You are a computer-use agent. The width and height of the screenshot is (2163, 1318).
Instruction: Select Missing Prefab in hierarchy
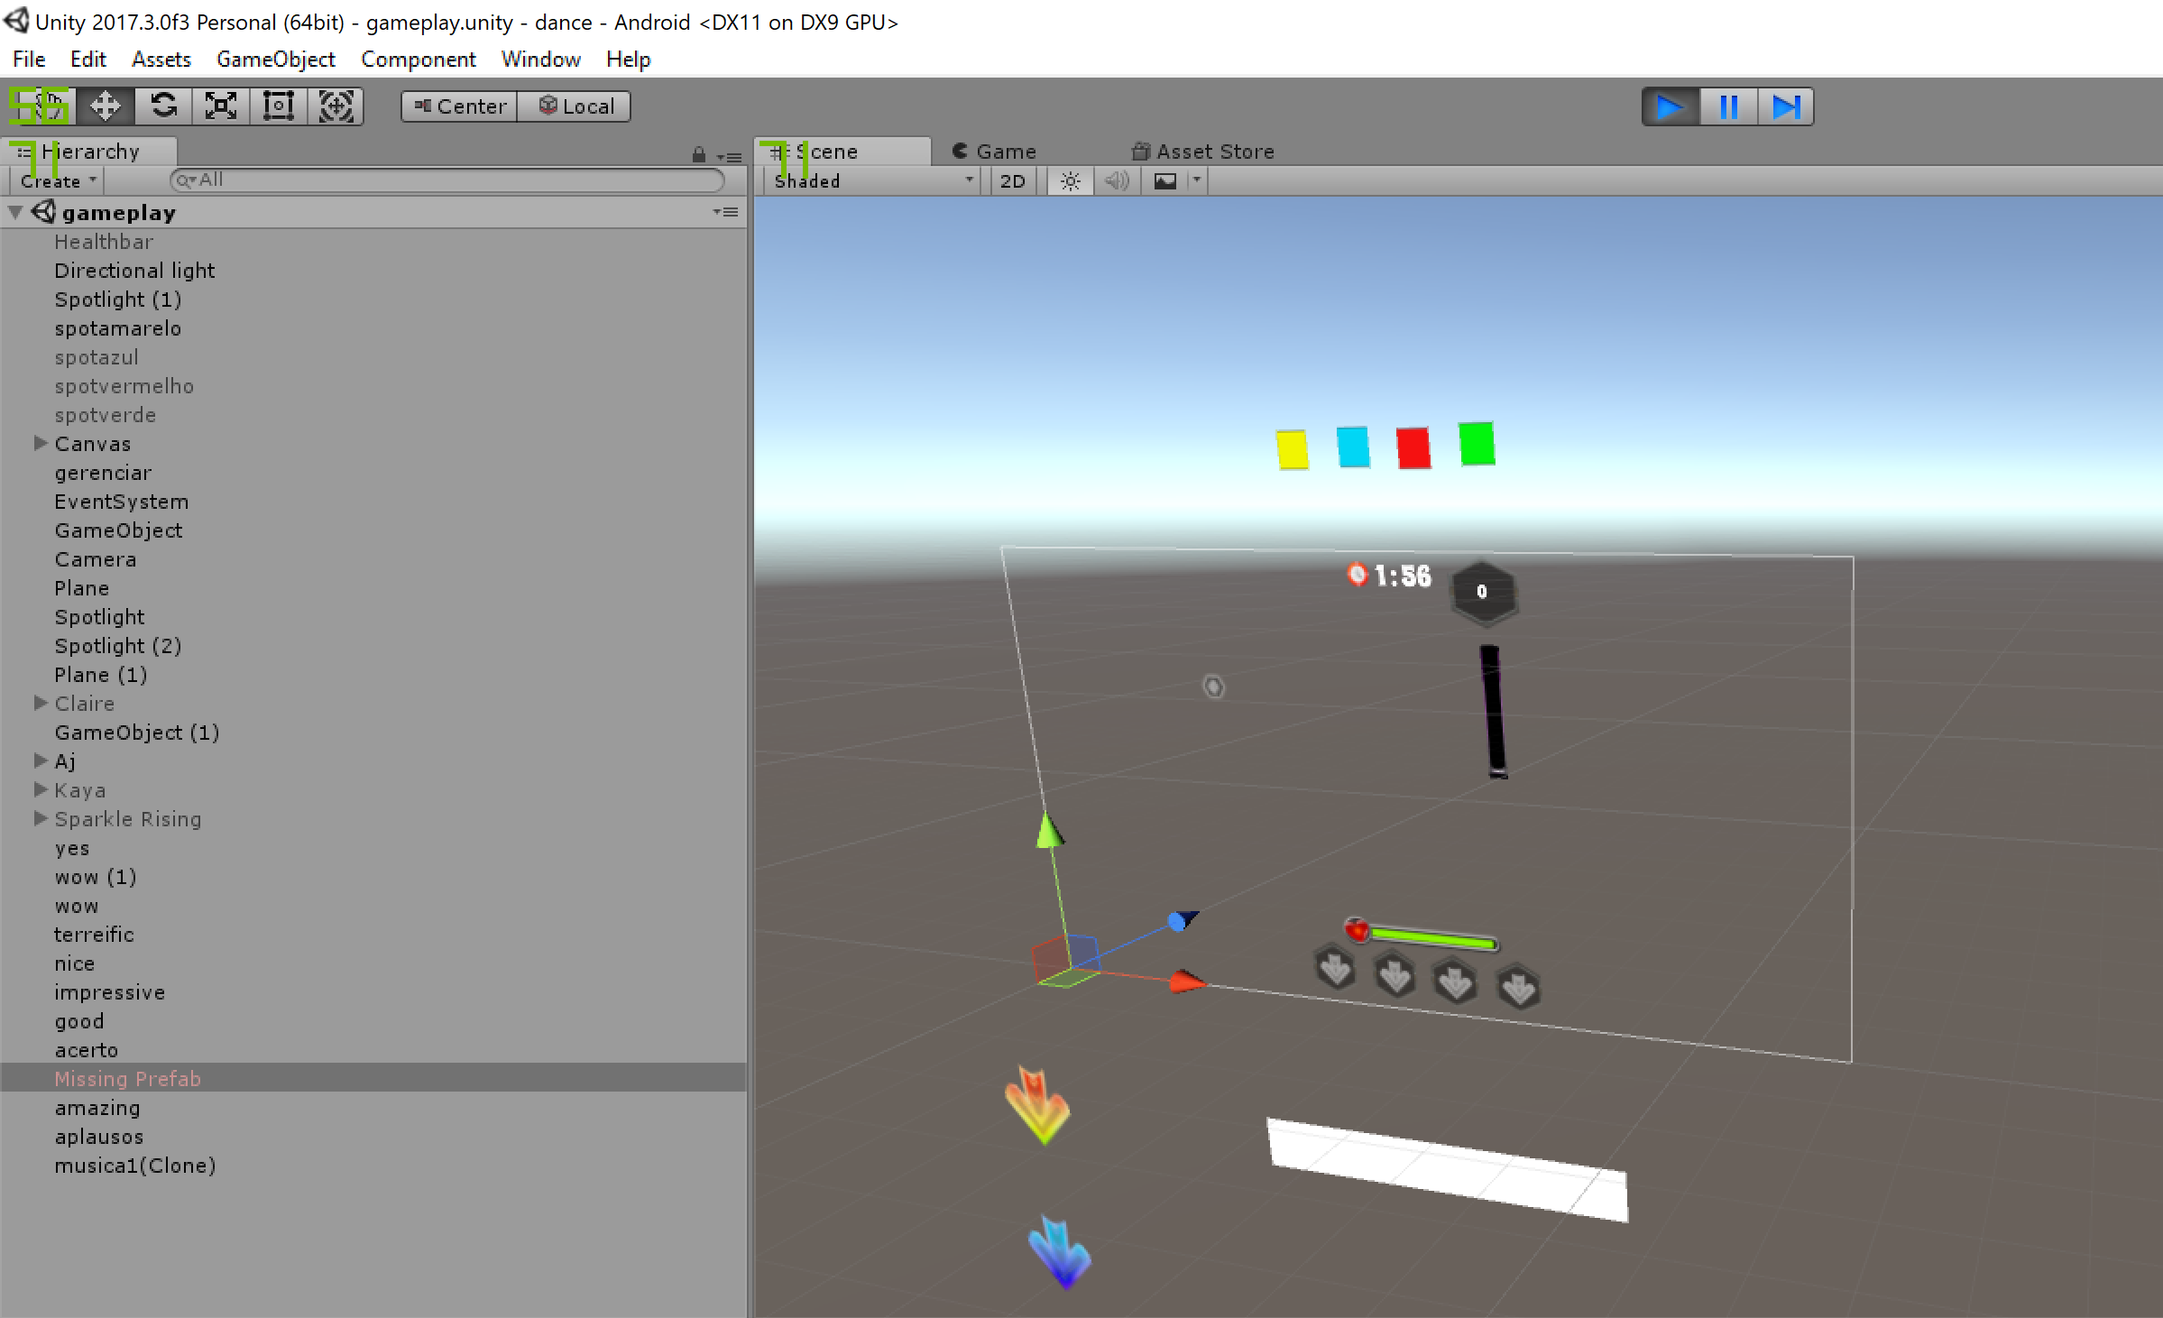point(373,1078)
